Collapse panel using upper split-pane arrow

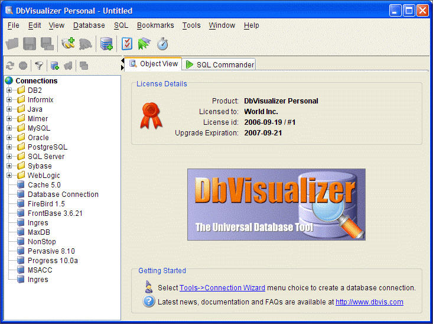click(123, 60)
